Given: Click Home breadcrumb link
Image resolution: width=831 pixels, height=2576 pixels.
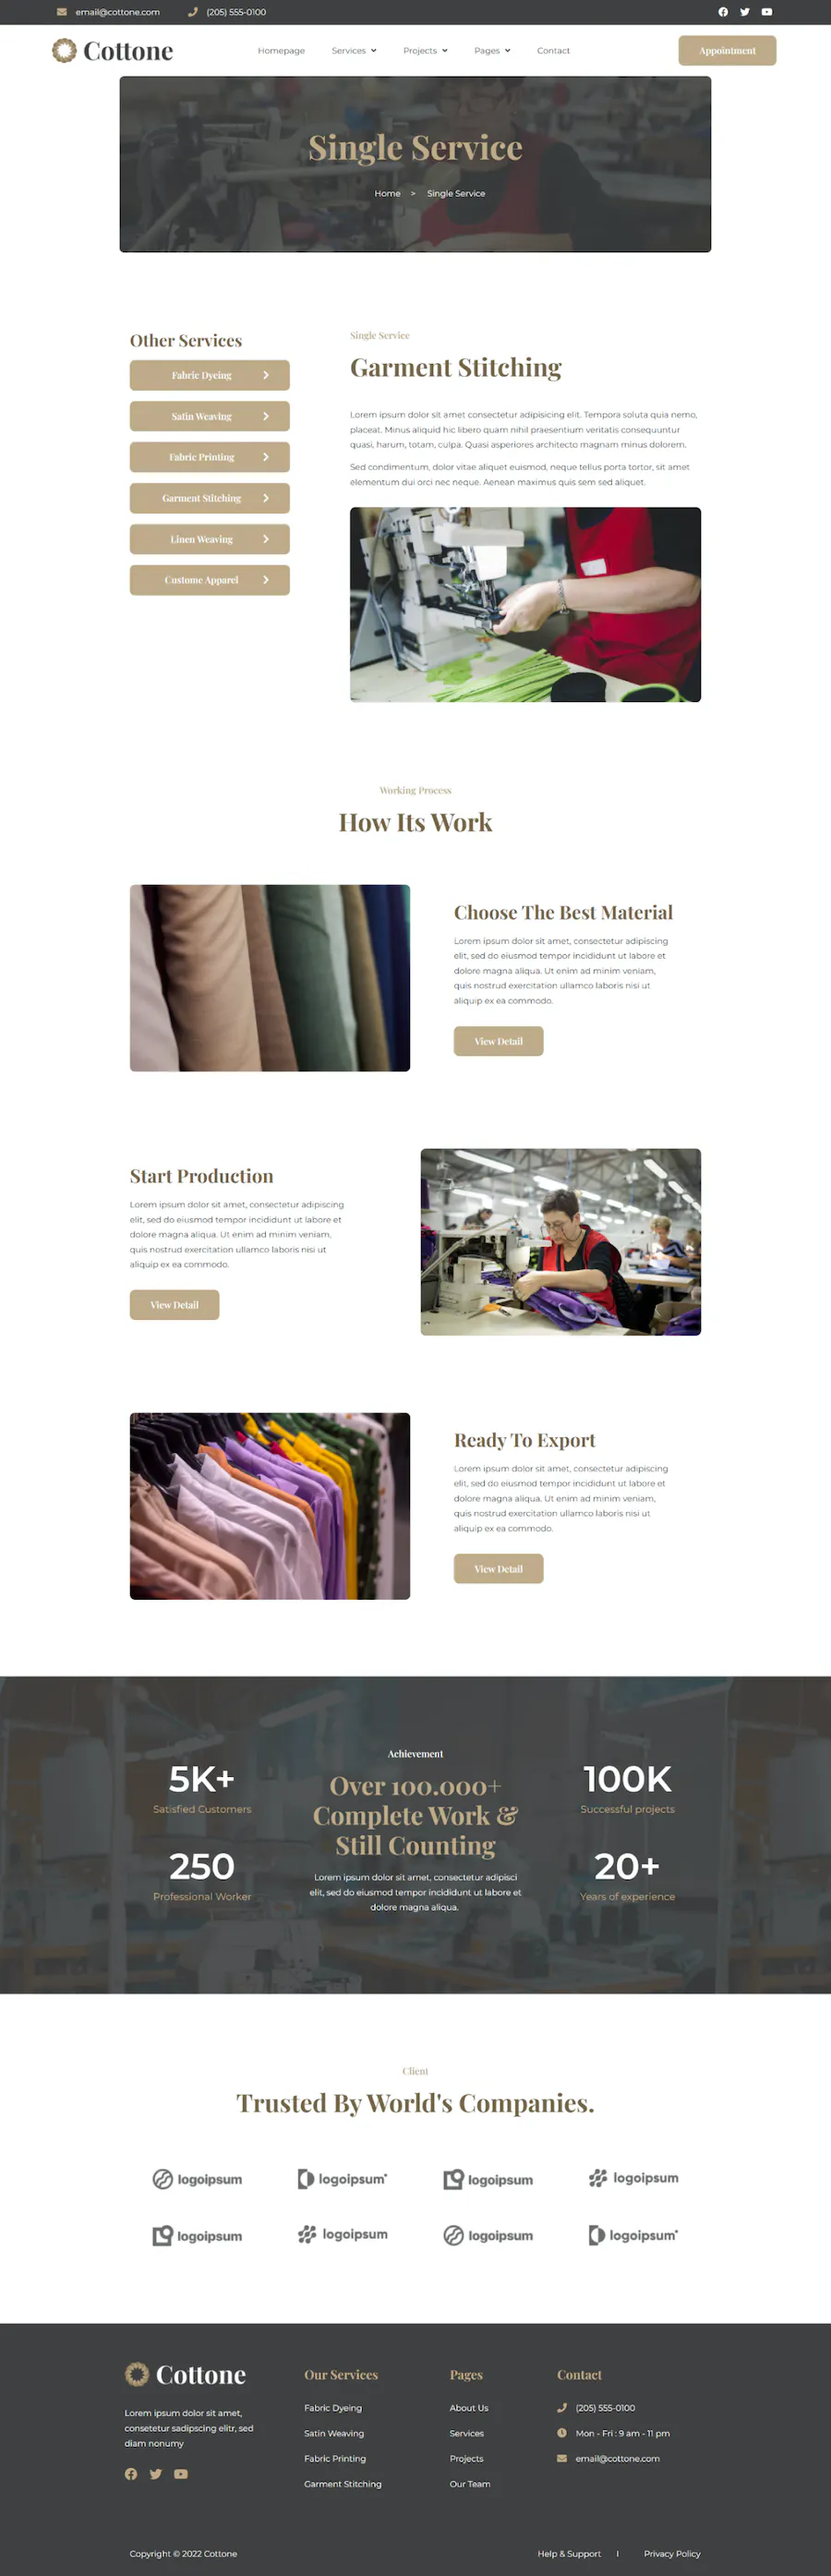Looking at the screenshot, I should click(x=387, y=194).
